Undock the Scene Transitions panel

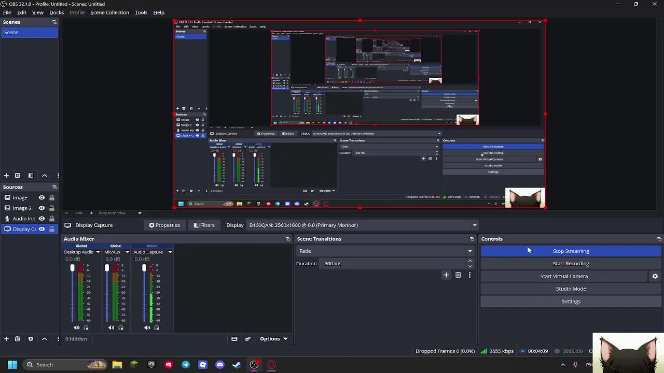coord(472,239)
